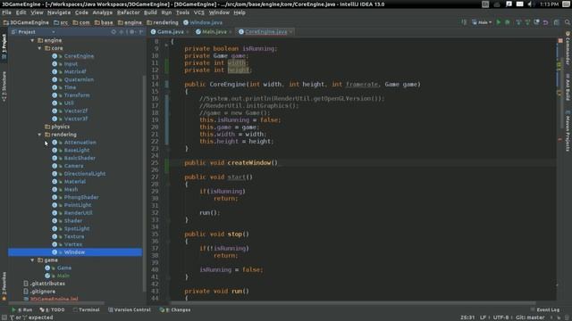
Task: Collapse the rendering folder in the tree
Action: [39, 135]
